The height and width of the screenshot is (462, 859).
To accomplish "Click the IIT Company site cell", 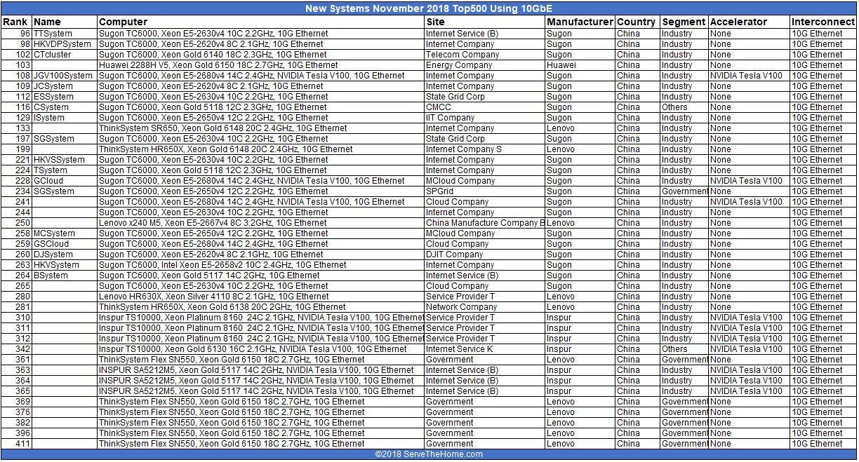I will pyautogui.click(x=485, y=118).
